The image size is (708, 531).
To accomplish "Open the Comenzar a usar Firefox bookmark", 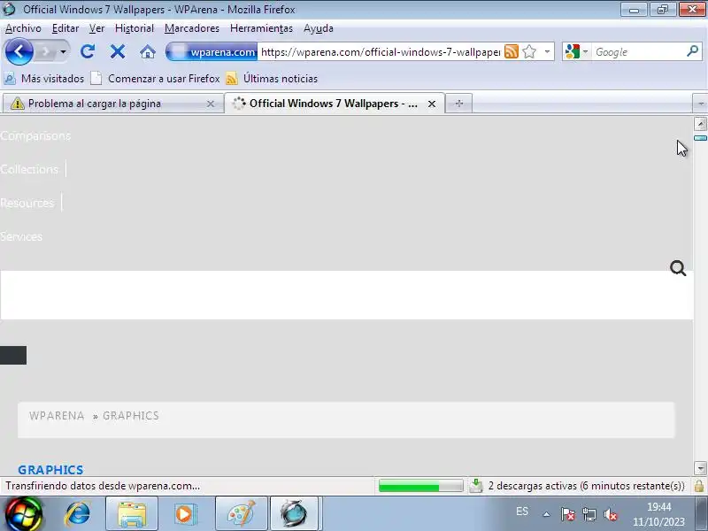I will pyautogui.click(x=155, y=79).
